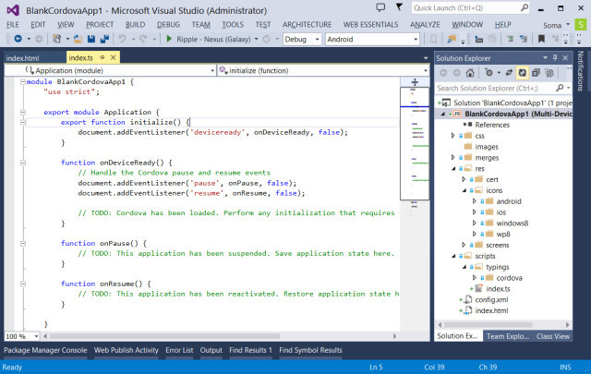The image size is (591, 374).
Task: Click the Open File folder icon
Action: tap(78, 39)
